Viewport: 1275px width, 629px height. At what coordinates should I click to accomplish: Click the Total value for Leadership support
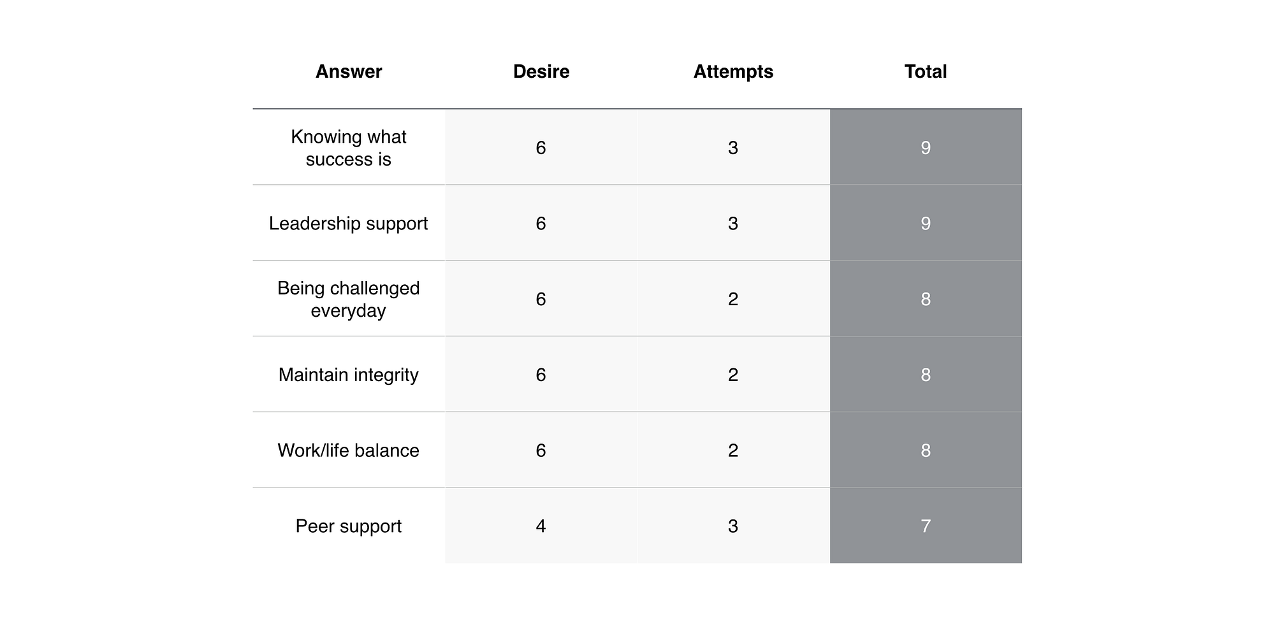point(926,224)
